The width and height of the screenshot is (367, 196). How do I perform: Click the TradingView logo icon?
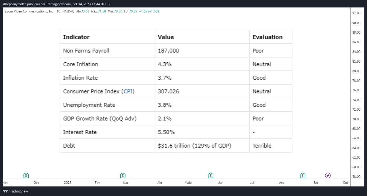point(5,191)
